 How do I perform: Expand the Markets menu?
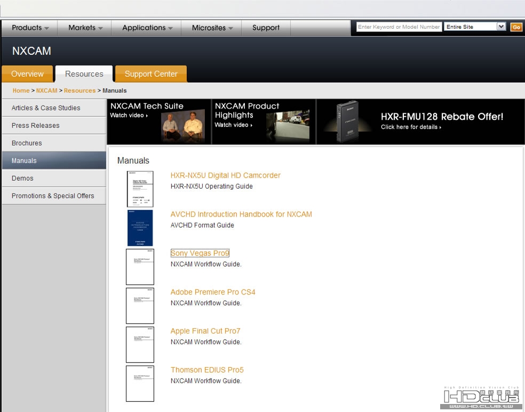click(x=85, y=28)
